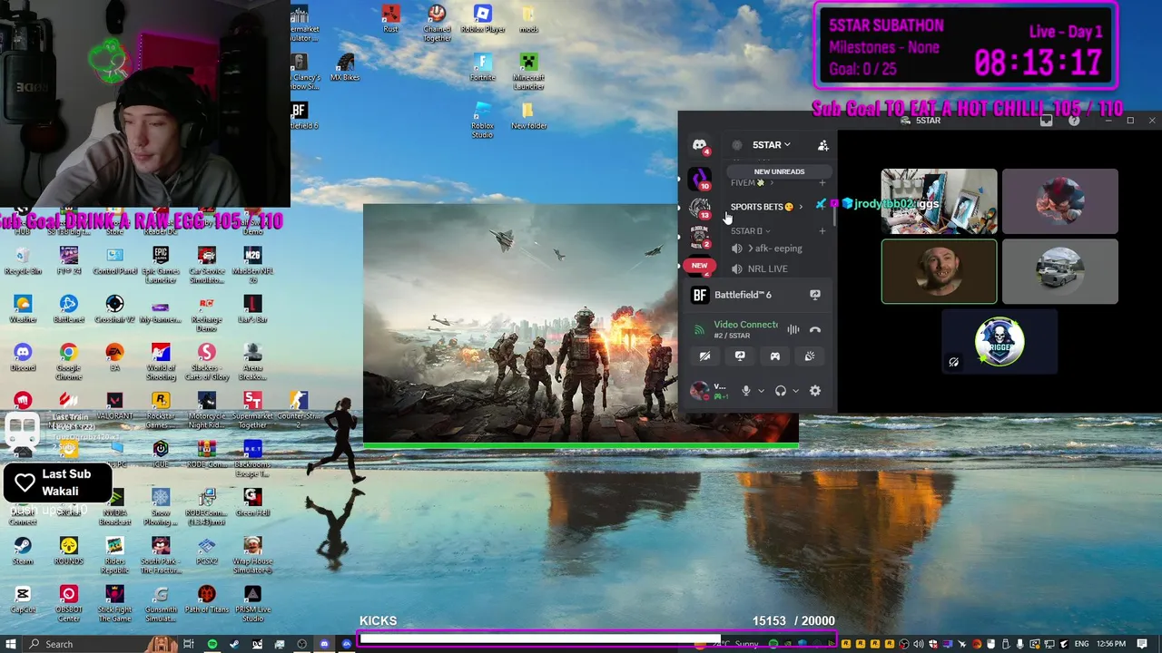Screen dimensions: 1162x653
Task: Deafen with the headphones icon
Action: [781, 391]
